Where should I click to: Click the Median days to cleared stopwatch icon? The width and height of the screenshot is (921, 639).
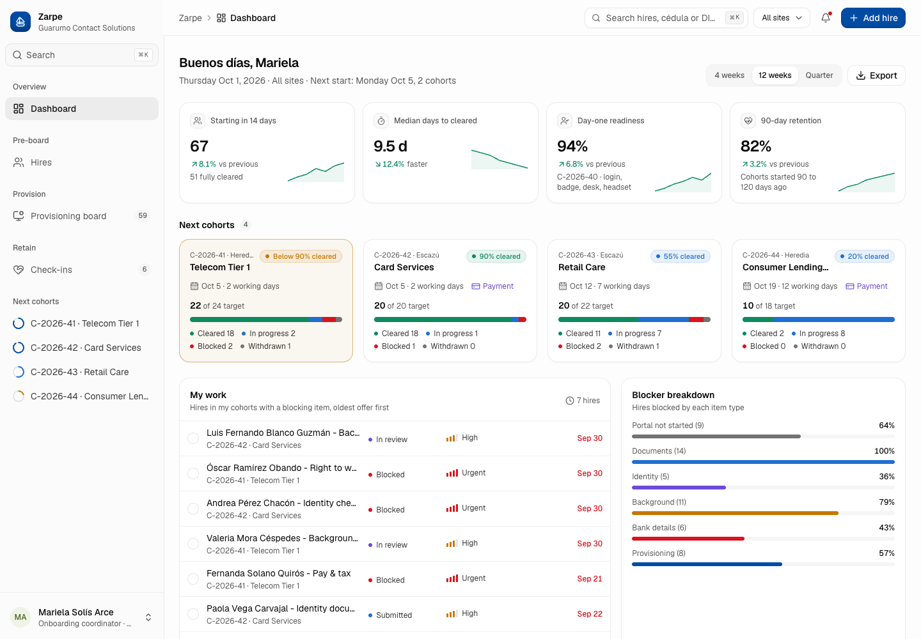[x=381, y=121]
